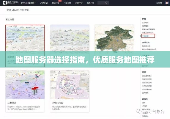Select 简易行政区图 in the sidebar
The width and height of the screenshot is (170, 119).
coord(147,82)
